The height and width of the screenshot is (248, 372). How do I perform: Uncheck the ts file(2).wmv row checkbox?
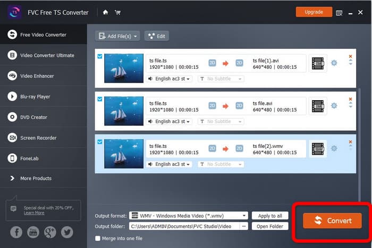[x=100, y=141]
